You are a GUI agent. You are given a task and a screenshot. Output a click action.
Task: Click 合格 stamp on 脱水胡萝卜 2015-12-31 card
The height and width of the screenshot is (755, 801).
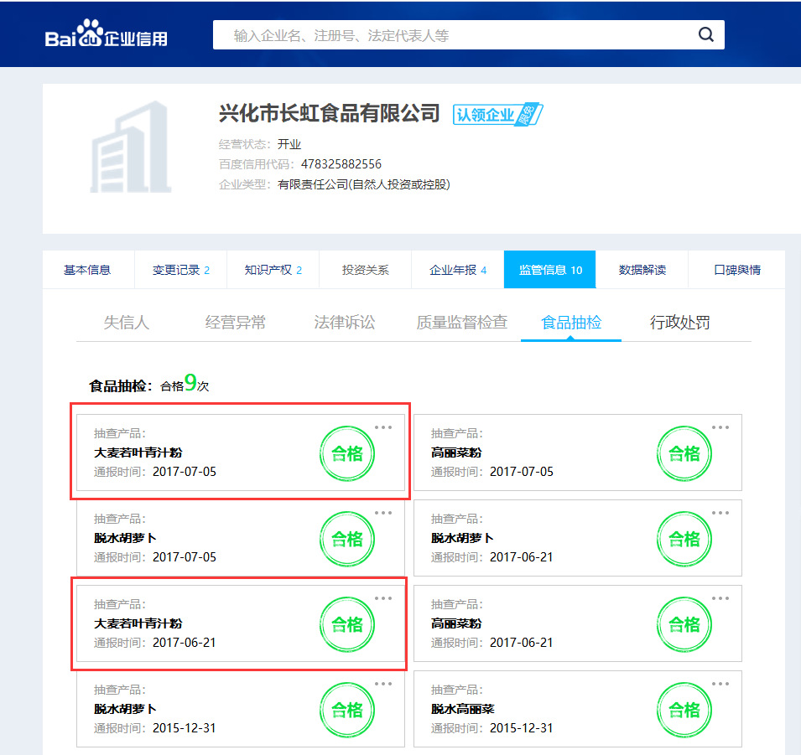[x=347, y=710]
